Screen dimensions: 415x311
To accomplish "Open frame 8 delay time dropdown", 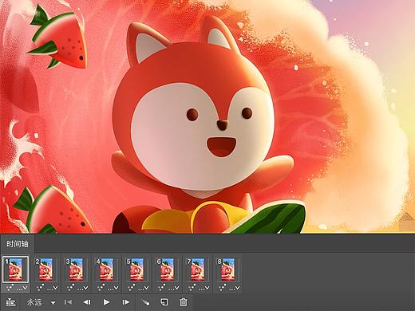I will click(x=235, y=288).
